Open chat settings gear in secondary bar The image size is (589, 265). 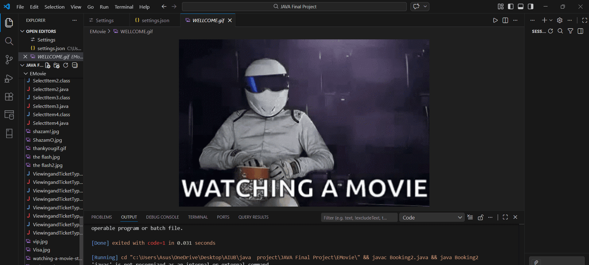point(560,20)
